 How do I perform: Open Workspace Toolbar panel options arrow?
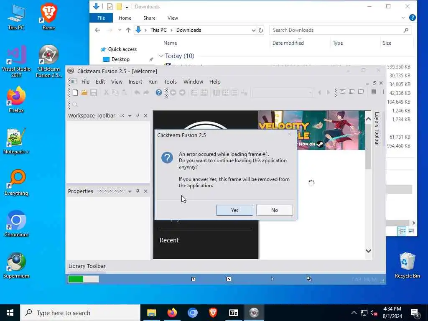(x=130, y=116)
